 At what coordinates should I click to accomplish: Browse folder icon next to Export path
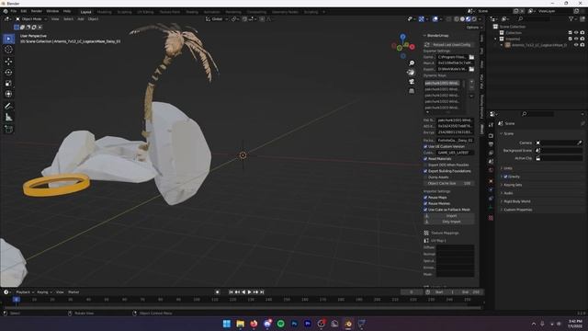point(471,69)
